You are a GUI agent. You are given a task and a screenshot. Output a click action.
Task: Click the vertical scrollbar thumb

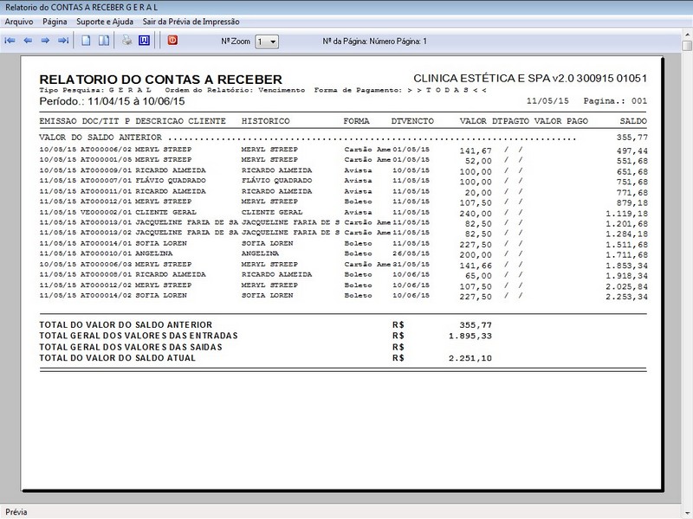point(687,46)
